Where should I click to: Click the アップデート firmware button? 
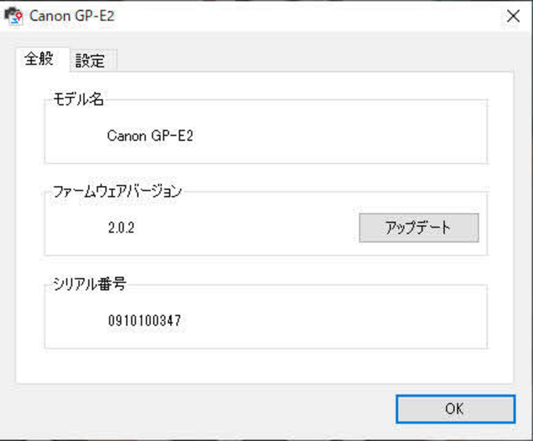[419, 228]
